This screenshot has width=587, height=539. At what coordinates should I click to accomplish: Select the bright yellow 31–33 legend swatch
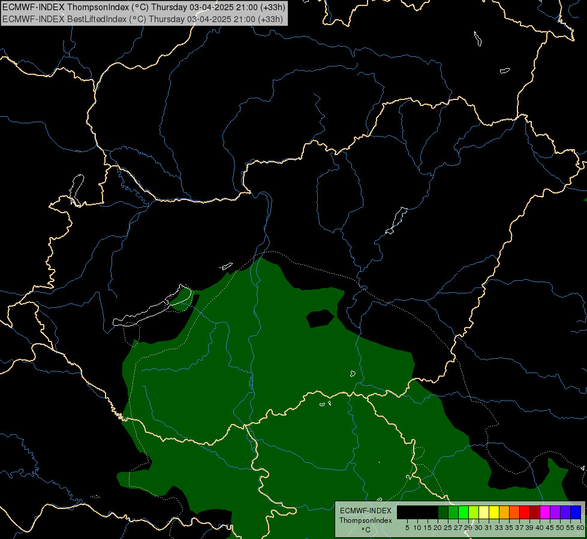(494, 513)
